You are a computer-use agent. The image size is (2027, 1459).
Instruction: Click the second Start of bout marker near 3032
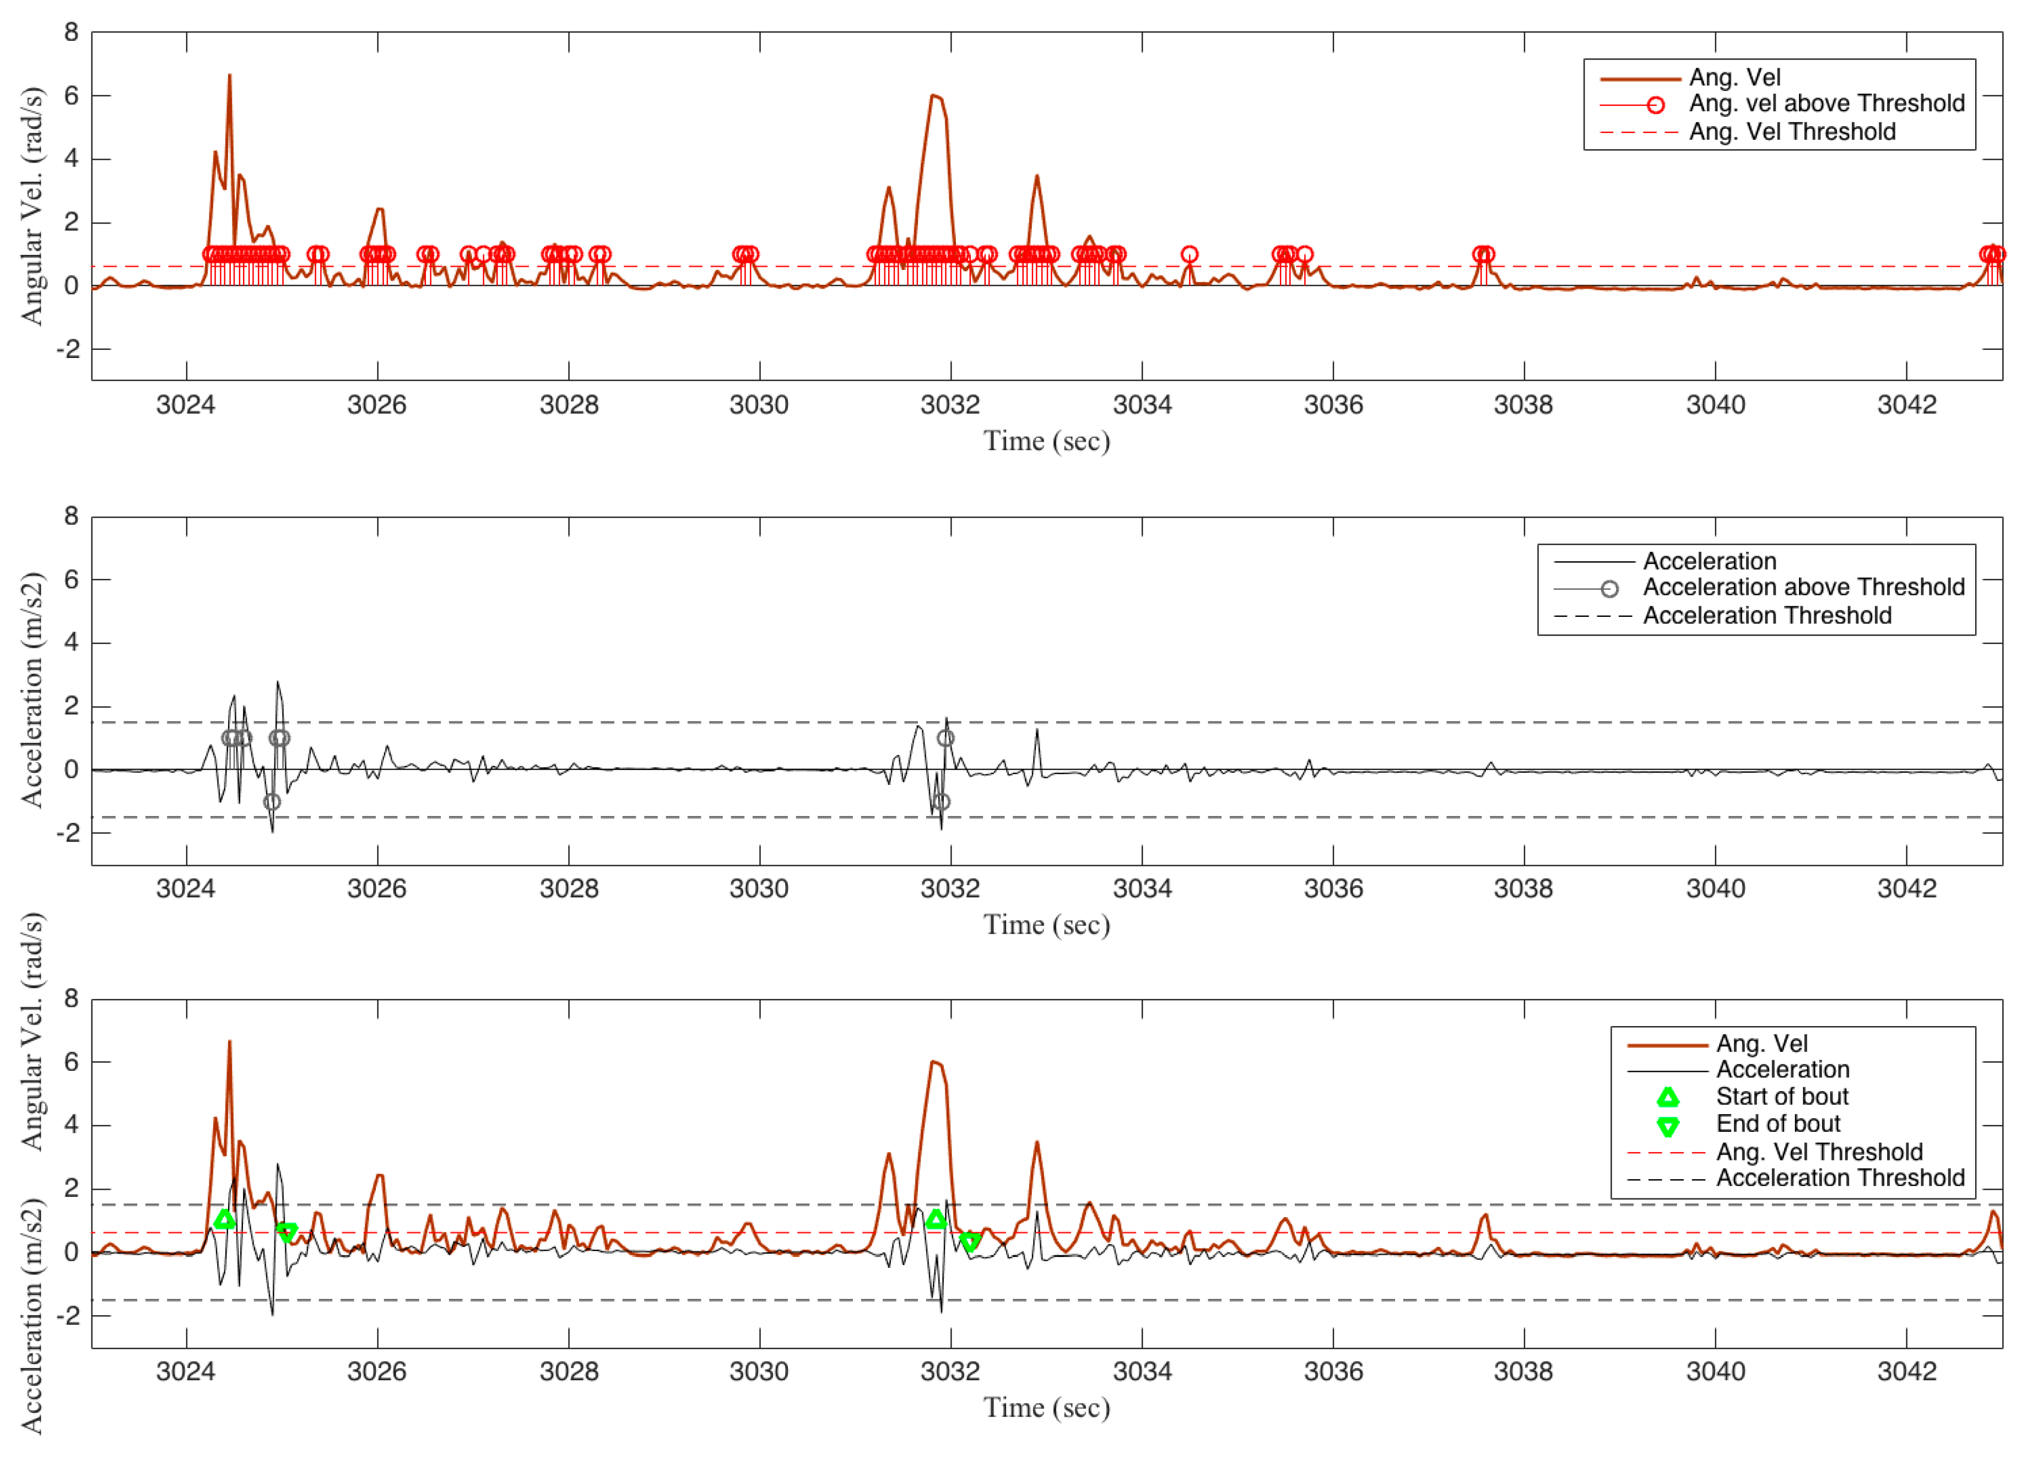point(936,1219)
